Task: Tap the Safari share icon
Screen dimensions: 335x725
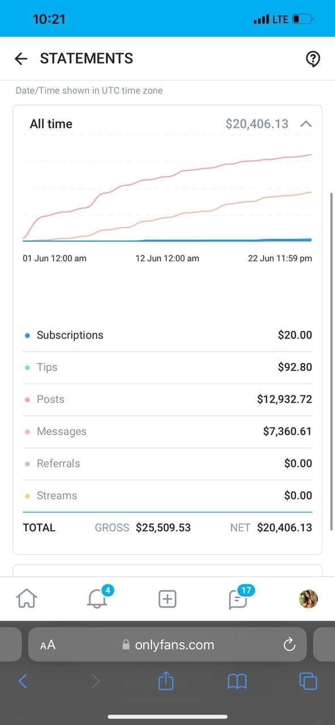Action: pyautogui.click(x=166, y=681)
